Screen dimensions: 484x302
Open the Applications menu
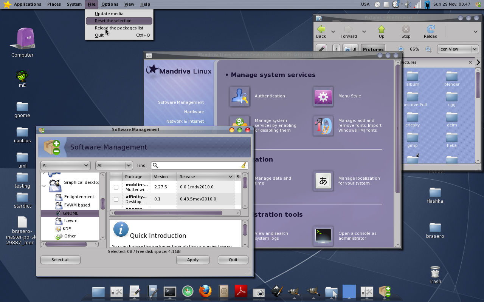tap(27, 4)
